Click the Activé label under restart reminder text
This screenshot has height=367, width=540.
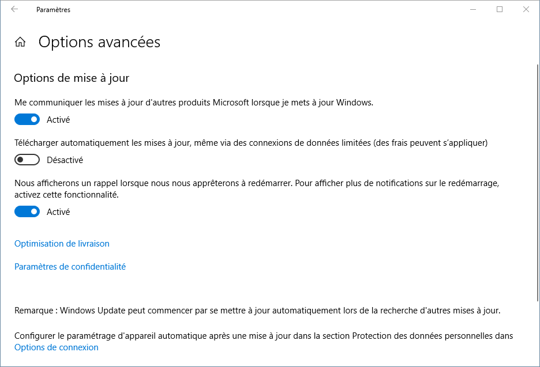pyautogui.click(x=58, y=212)
